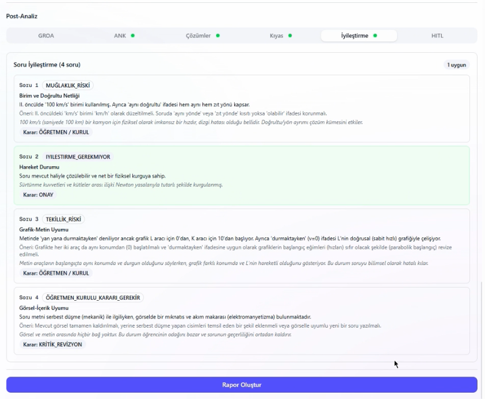The height and width of the screenshot is (399, 485).
Task: Click the 'Karar: KRİTİK_REVİZYON' badge
Action: [x=52, y=344]
